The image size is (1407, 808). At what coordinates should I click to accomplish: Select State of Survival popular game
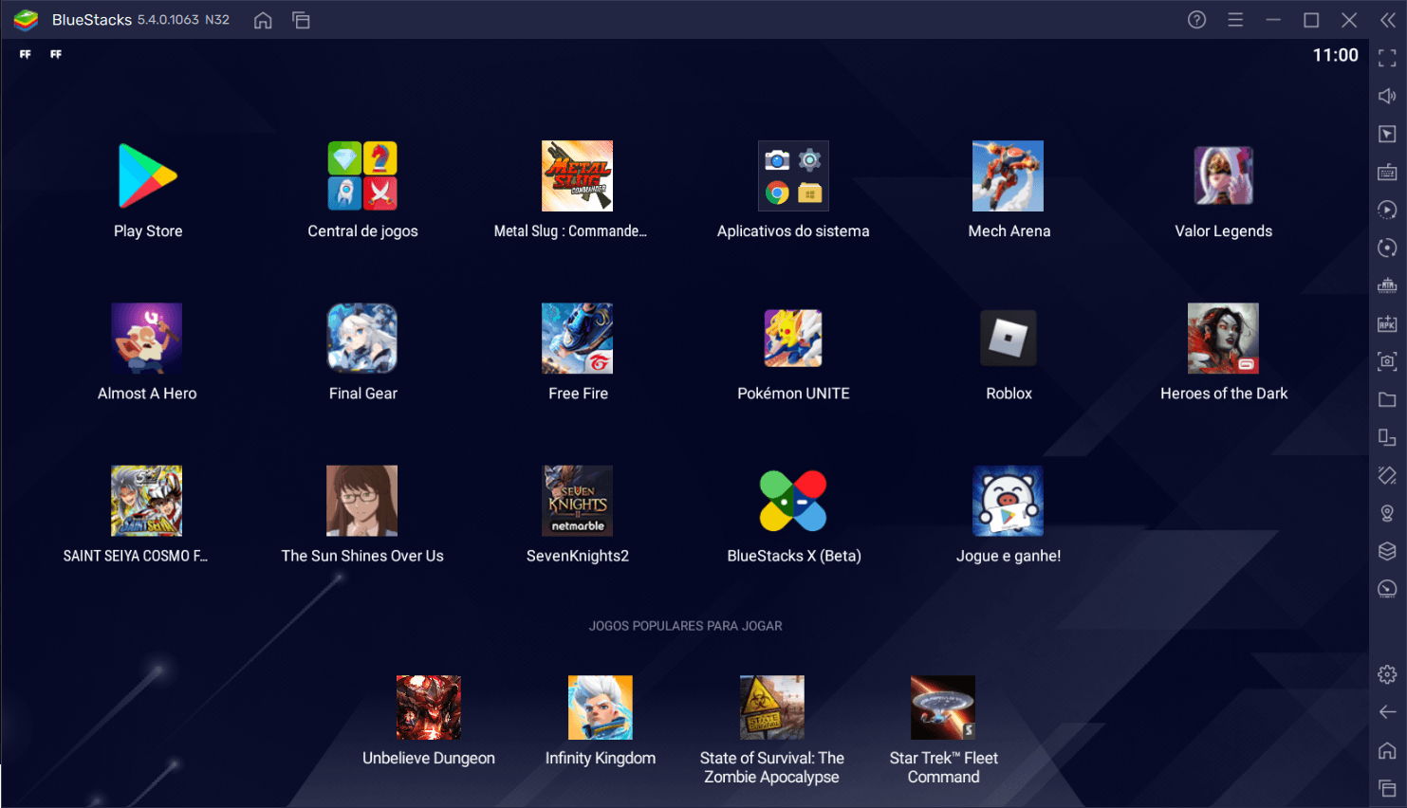point(772,707)
